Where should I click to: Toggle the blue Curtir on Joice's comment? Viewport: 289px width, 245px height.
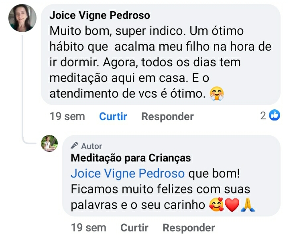(113, 116)
